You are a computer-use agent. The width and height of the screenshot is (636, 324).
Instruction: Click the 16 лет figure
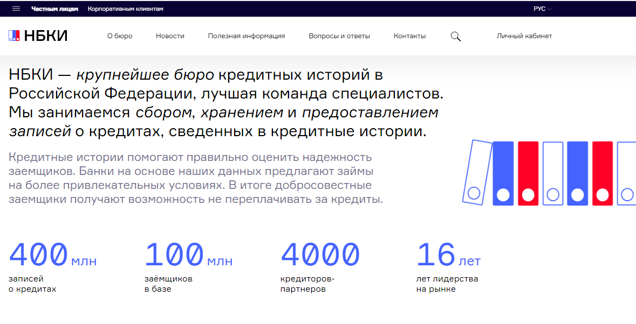click(448, 255)
